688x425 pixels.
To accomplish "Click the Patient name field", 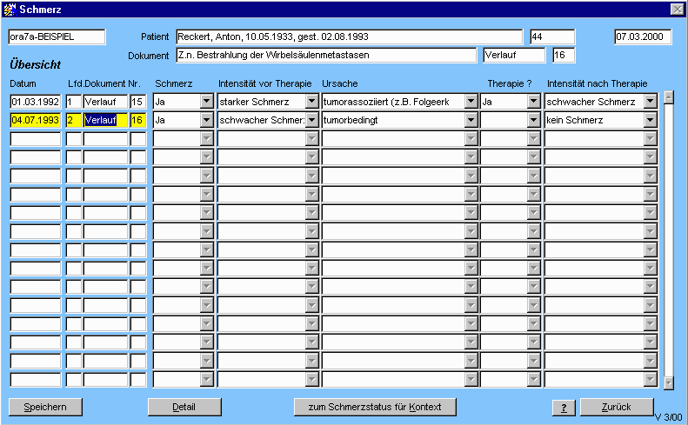I will 350,37.
